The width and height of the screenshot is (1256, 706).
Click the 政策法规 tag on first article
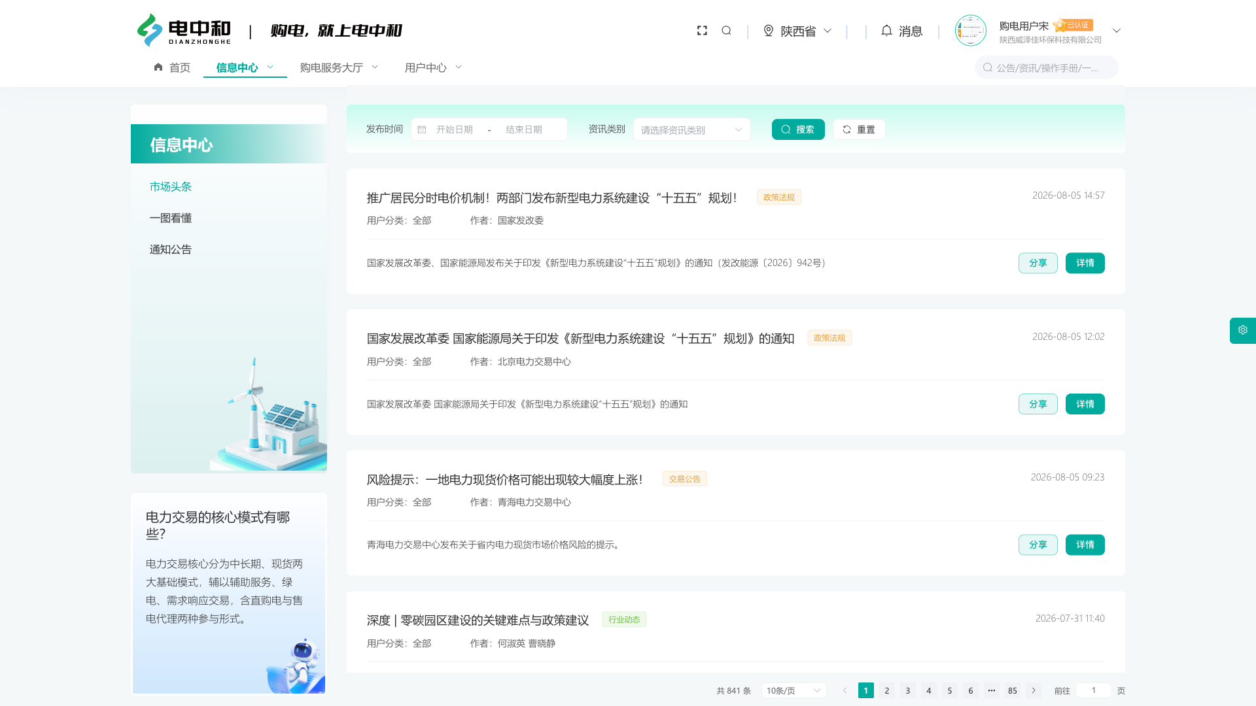pyautogui.click(x=779, y=197)
